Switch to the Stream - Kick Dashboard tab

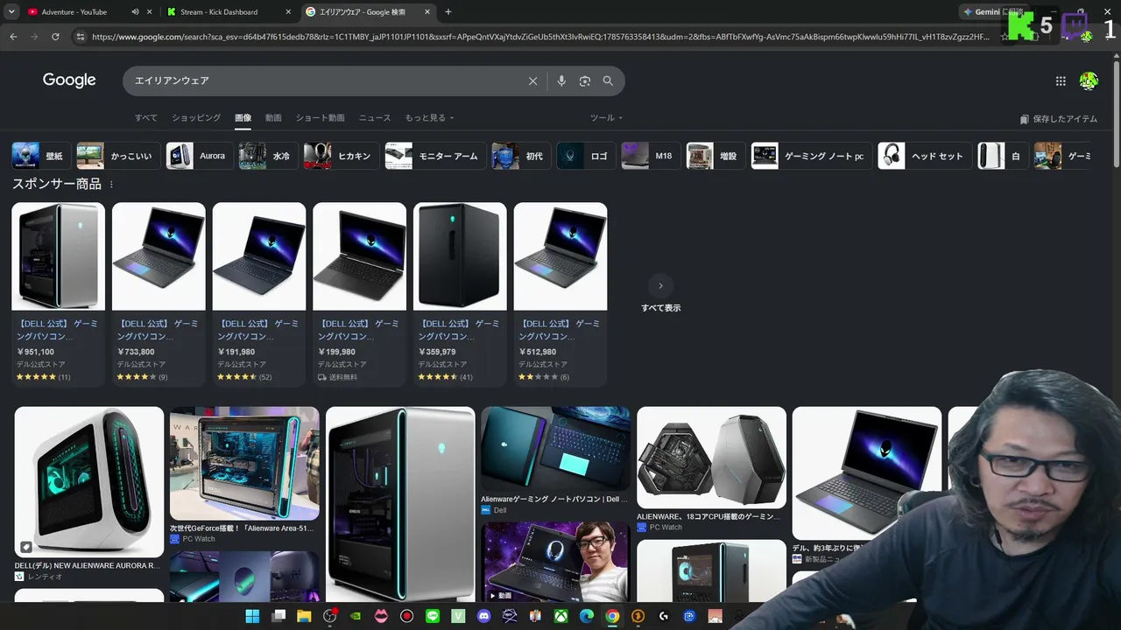(229, 12)
